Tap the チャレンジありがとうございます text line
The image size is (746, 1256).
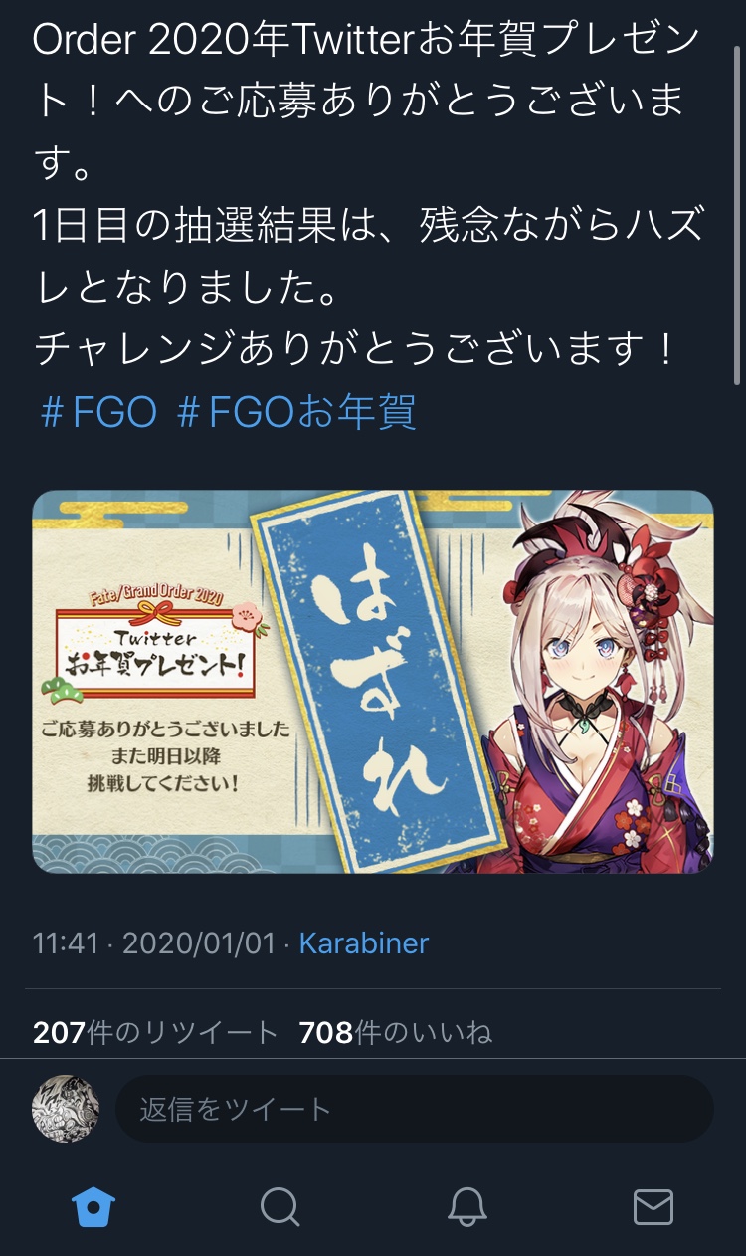pos(355,349)
